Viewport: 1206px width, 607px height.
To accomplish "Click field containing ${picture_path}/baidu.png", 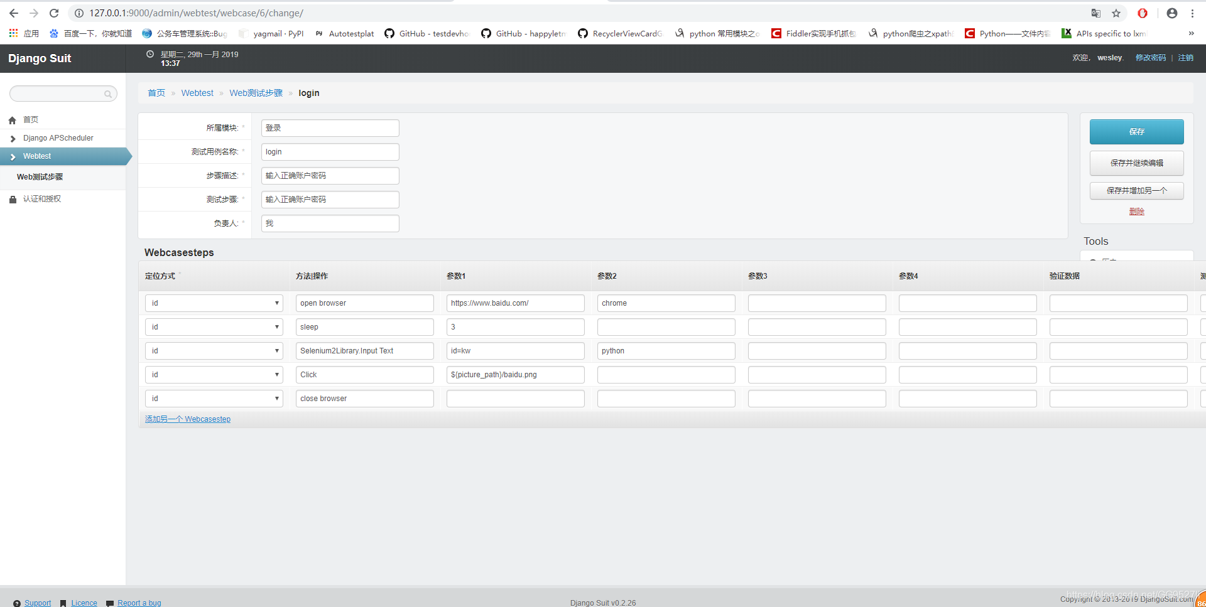I will click(x=516, y=375).
